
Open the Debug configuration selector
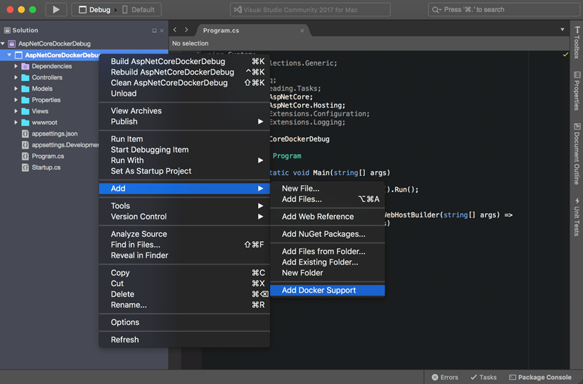95,10
